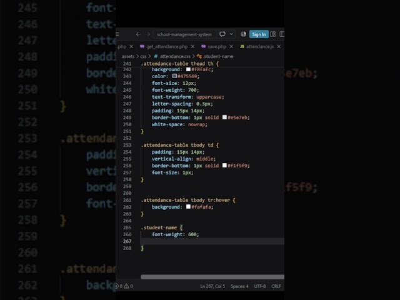Click the horizontal editor scrollbar
This screenshot has width=400, height=300.
[x=212, y=277]
